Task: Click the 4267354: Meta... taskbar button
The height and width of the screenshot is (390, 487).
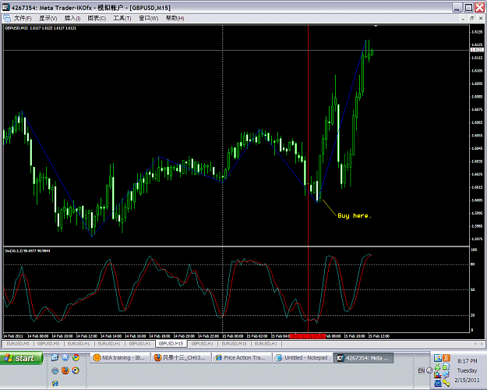Action: tap(363, 358)
